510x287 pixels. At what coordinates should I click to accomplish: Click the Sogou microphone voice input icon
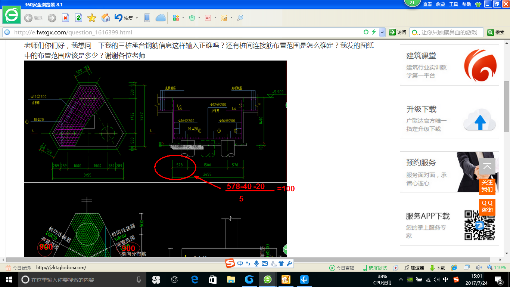(256, 263)
